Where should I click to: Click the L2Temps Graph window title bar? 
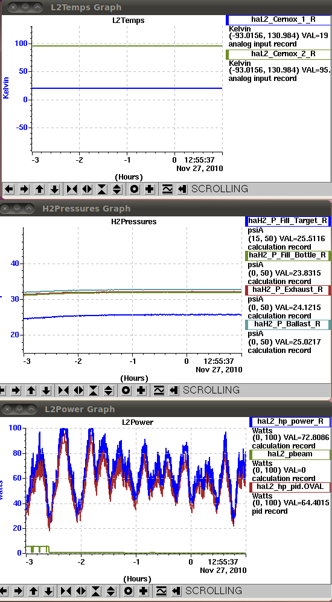coord(166,7)
